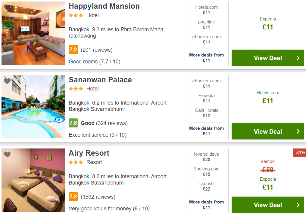Screen dimensions: 306x214
Task: Save Airy Resort using heart icon
Action: (7, 154)
